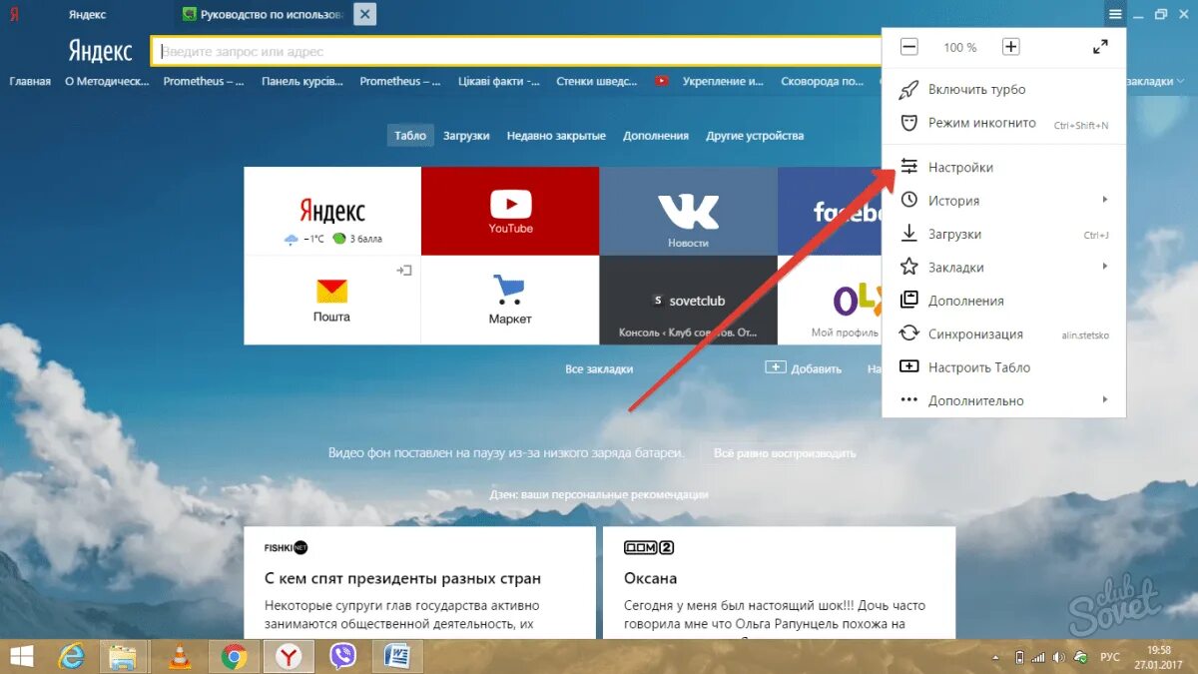Open Настройки from the menu
Screen dimensions: 1198x674
click(x=1003, y=167)
